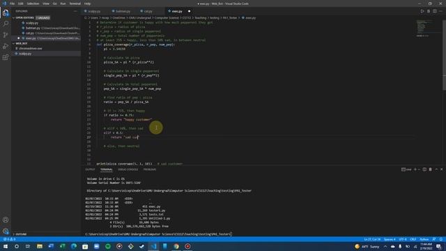
Task: Open Windows Action Center notifications
Action: [438, 246]
